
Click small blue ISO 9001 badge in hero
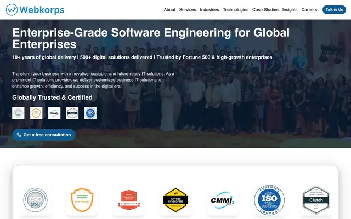[90, 113]
